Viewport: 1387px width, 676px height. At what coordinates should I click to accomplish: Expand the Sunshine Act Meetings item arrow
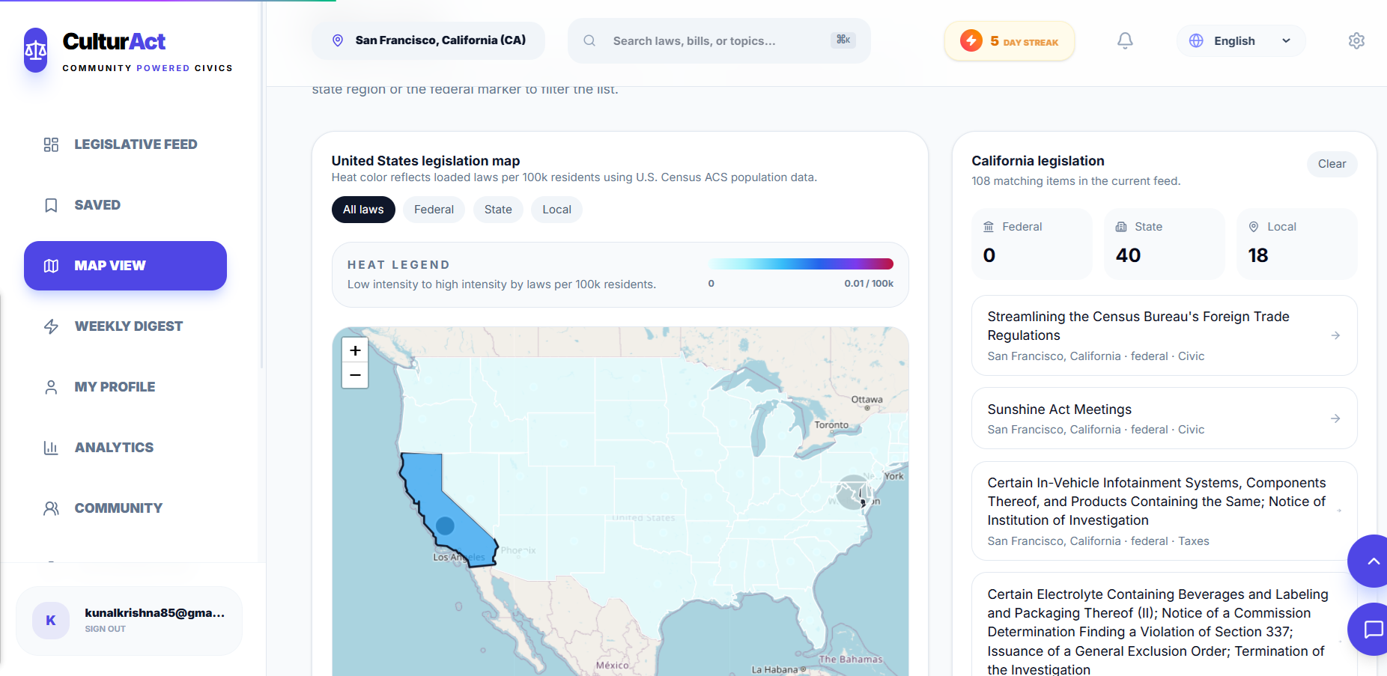(1335, 418)
